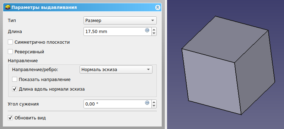This screenshot has height=129, width=284.
Task: Open Направление/ребро dropdown with Нормаль эскиза
Action: pyautogui.click(x=116, y=70)
